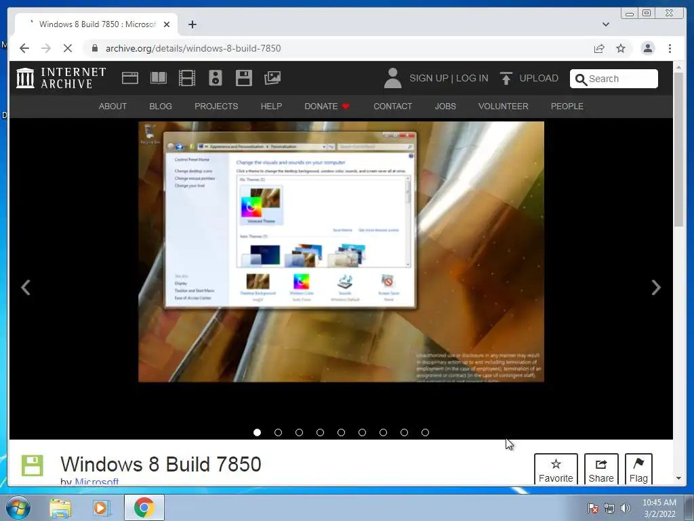Open BLOG menu item
This screenshot has width=694, height=521.
coord(161,107)
